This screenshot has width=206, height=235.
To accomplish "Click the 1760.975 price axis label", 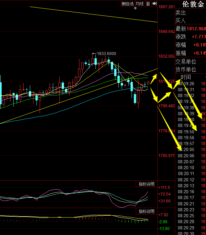I will [167, 156].
